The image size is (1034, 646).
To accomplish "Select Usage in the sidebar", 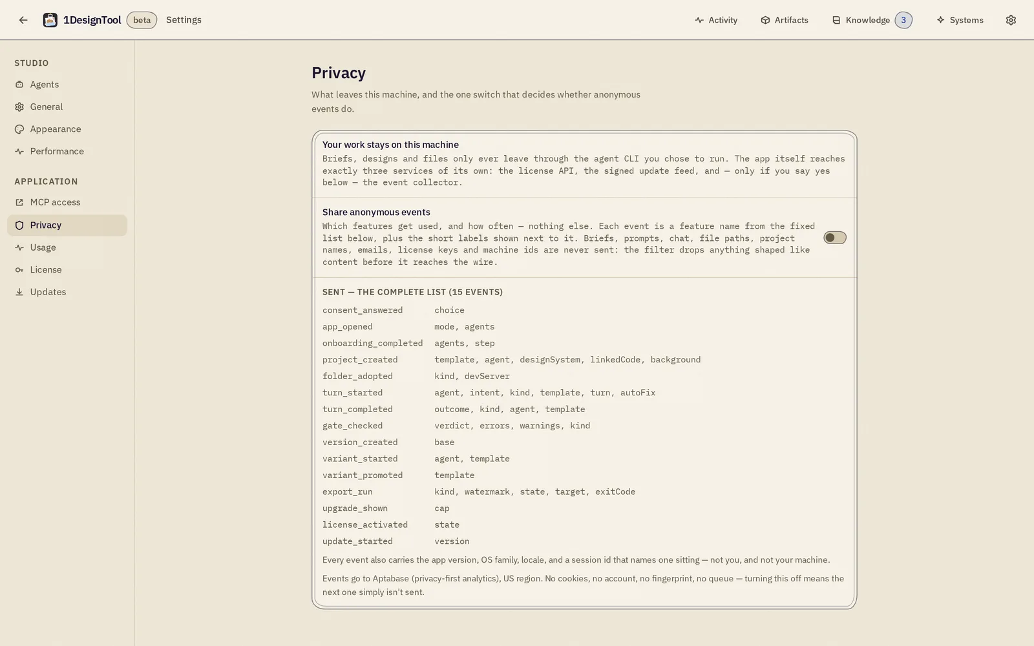I will 67,247.
